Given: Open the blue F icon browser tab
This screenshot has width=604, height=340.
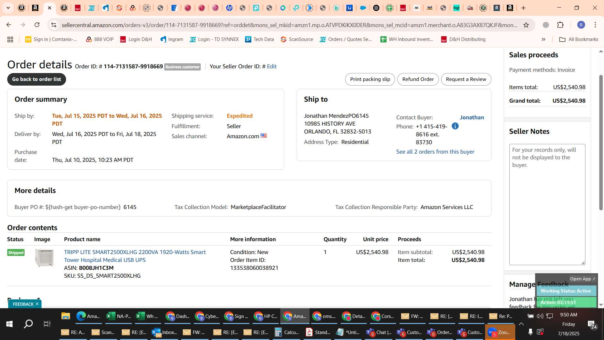Looking at the screenshot, I should (174, 8).
